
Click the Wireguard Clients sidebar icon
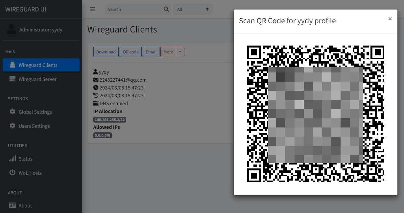click(12, 65)
